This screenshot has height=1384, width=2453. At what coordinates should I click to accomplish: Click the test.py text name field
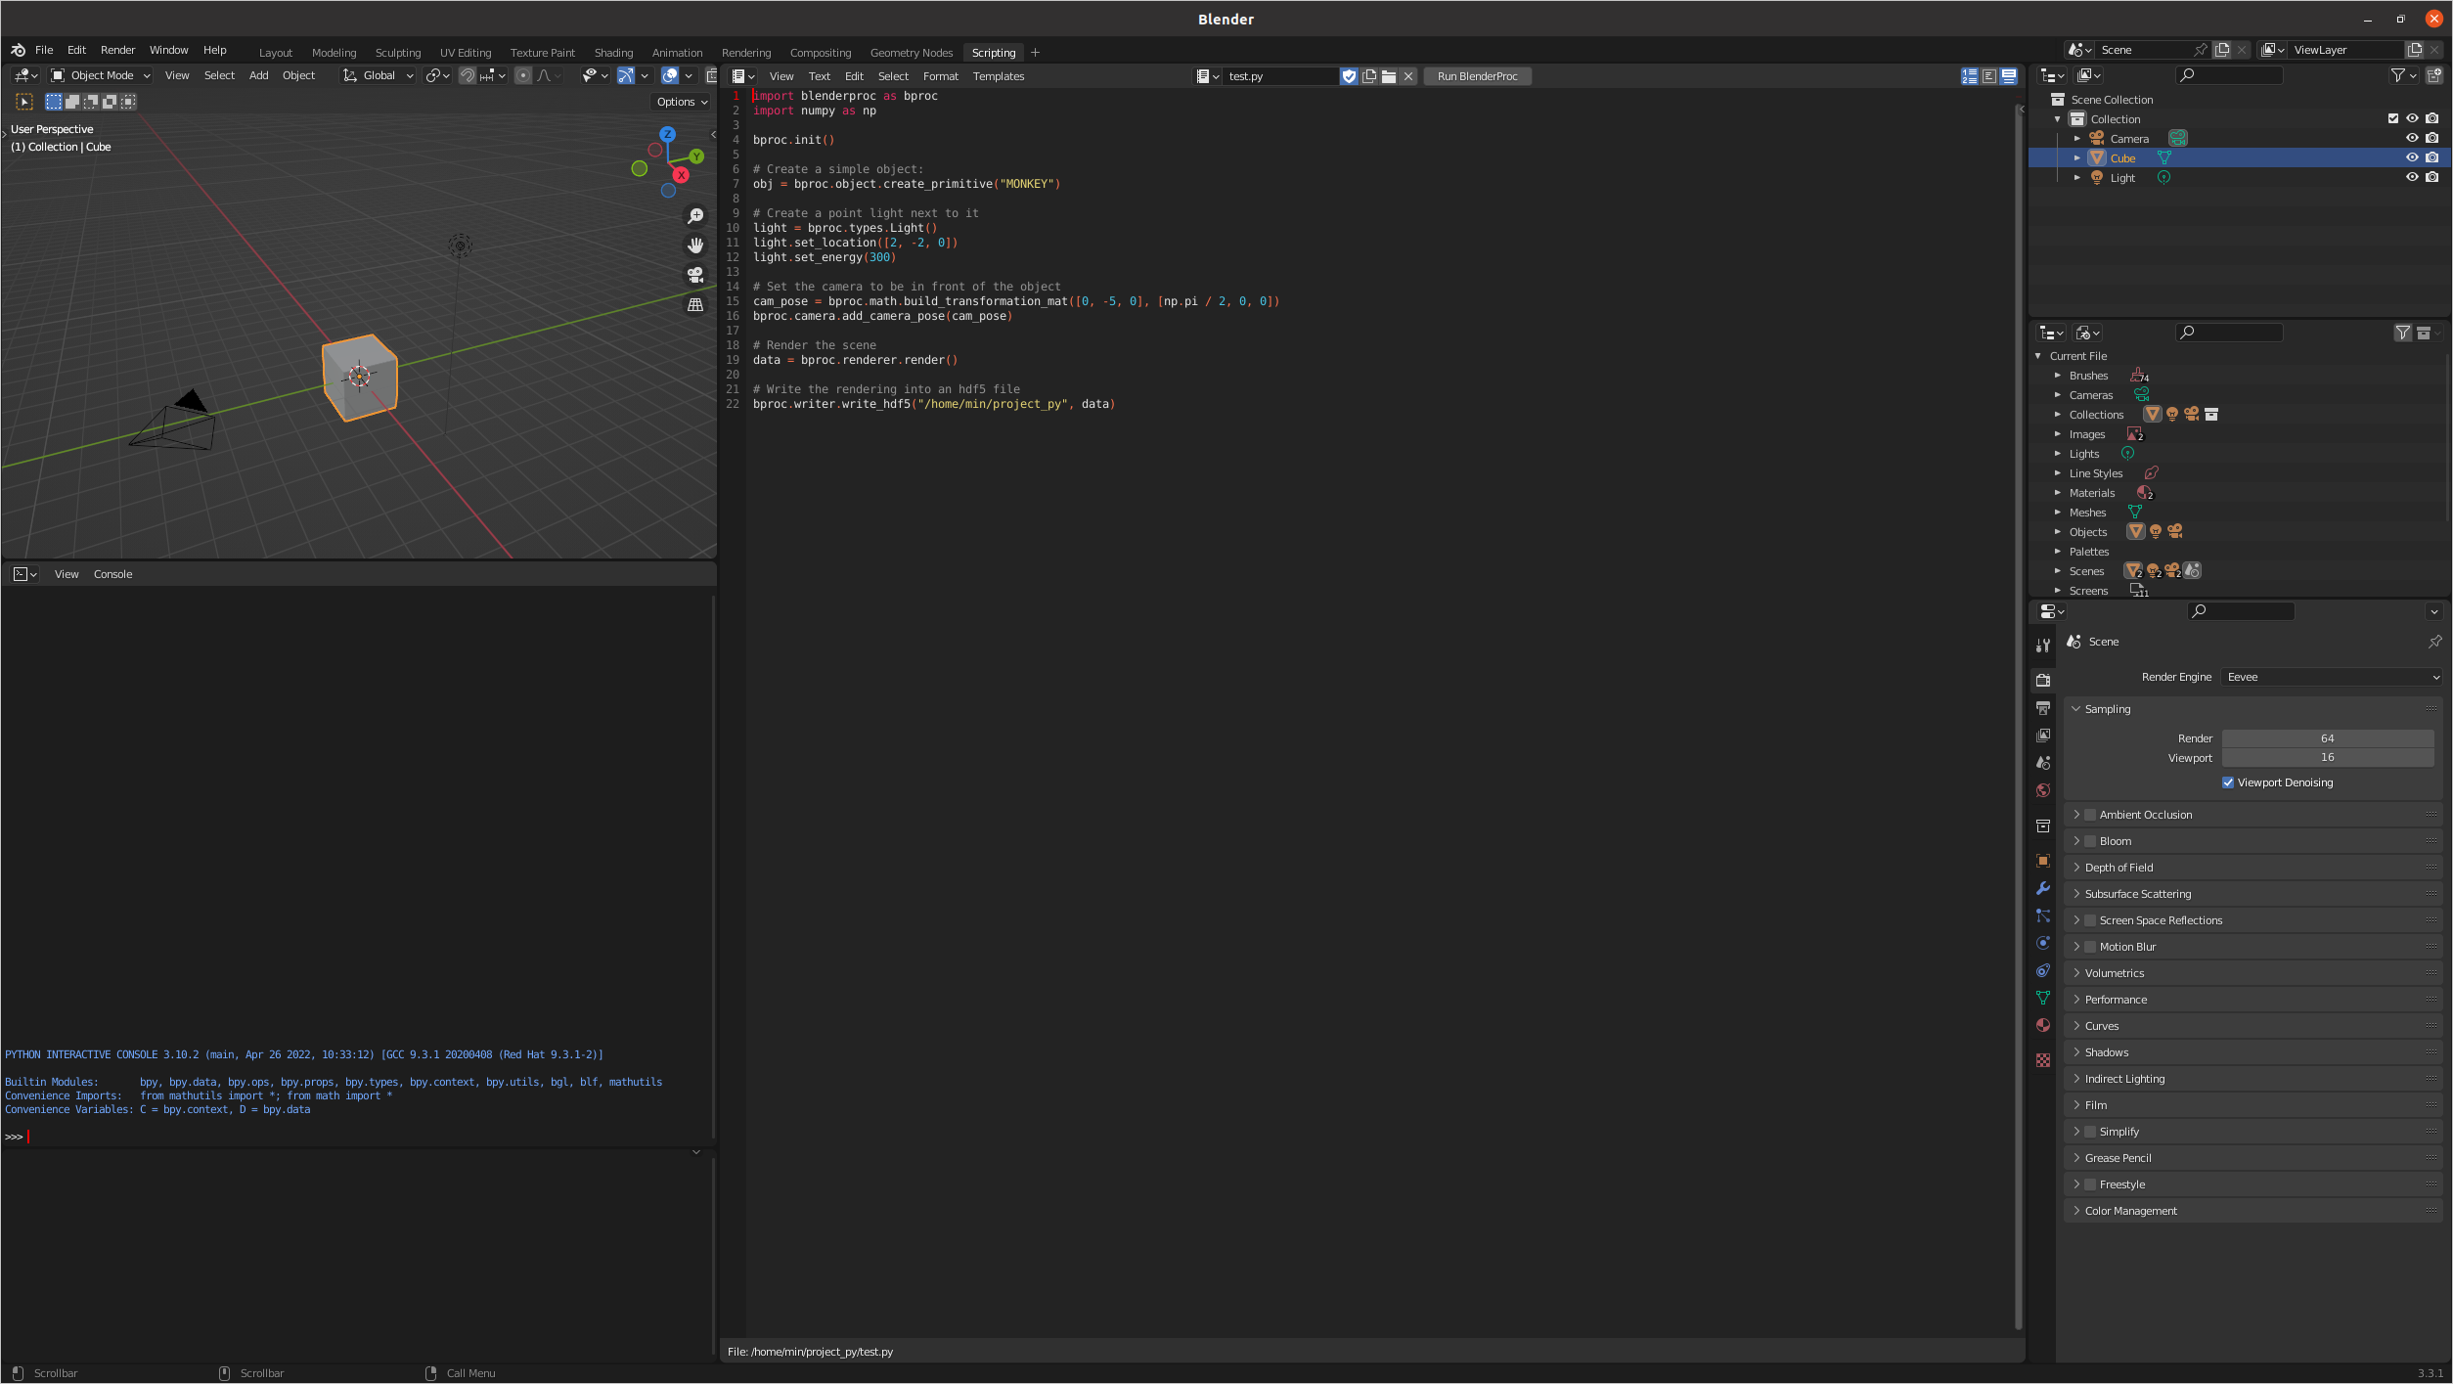coord(1279,76)
